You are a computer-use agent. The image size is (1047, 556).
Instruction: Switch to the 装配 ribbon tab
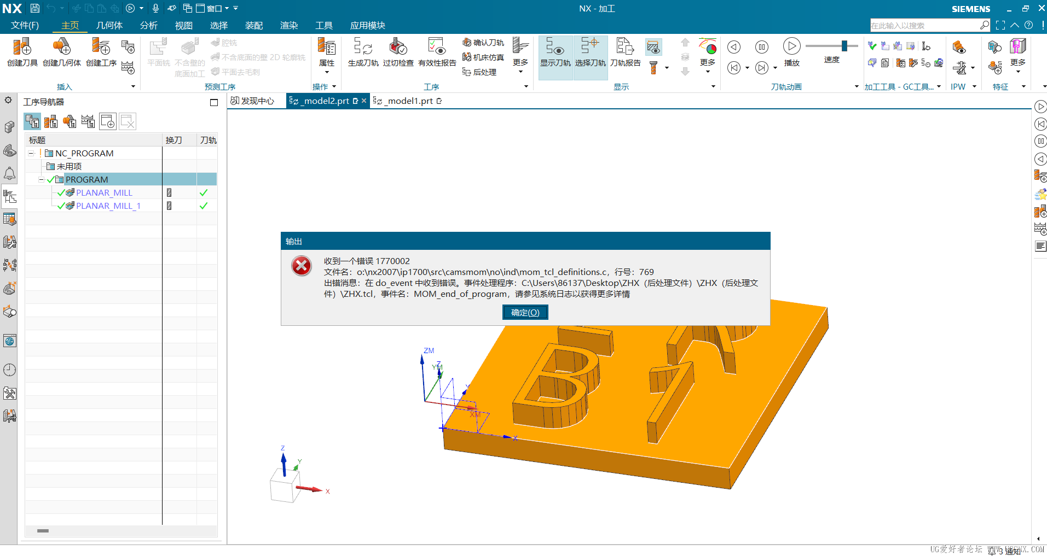click(x=253, y=25)
